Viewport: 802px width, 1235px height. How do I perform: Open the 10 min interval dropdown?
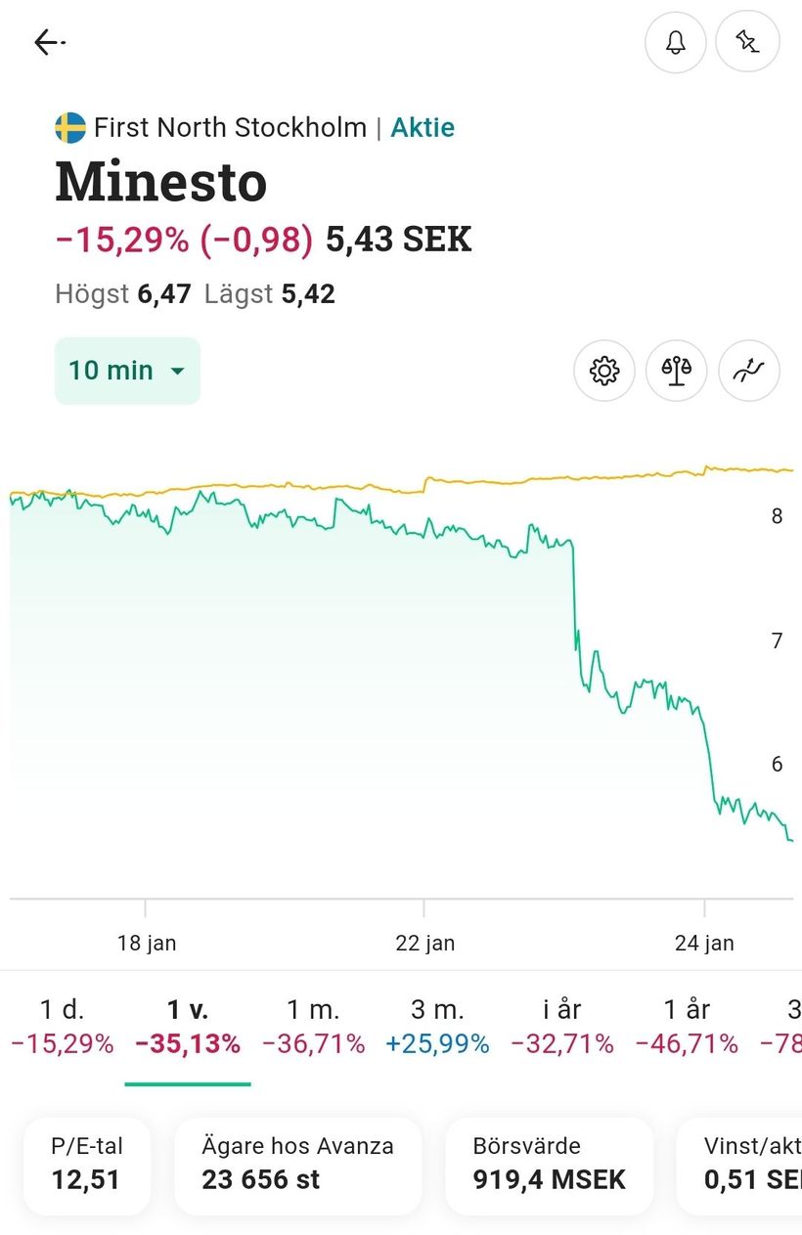(127, 371)
